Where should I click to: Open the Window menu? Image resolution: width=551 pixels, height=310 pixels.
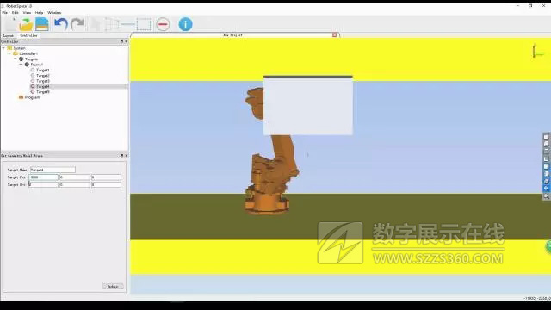[x=54, y=12]
